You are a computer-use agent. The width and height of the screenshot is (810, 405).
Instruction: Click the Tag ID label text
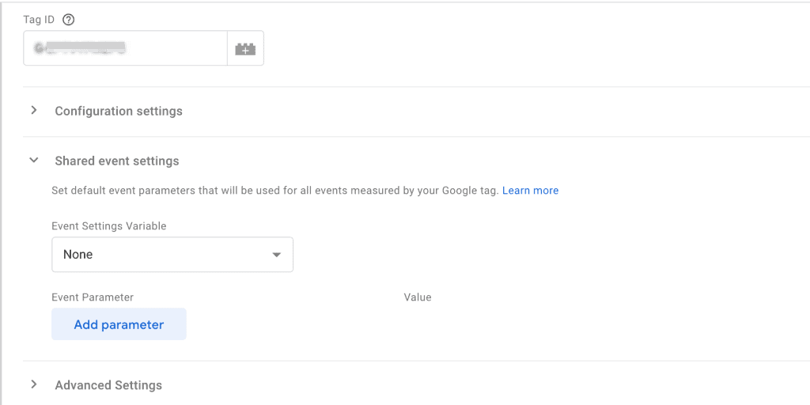(39, 20)
